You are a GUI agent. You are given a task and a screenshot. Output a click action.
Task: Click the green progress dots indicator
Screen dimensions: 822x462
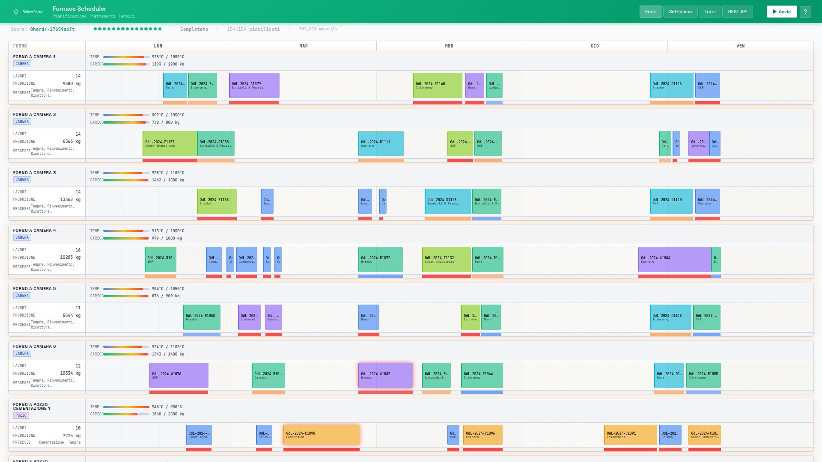(x=127, y=29)
